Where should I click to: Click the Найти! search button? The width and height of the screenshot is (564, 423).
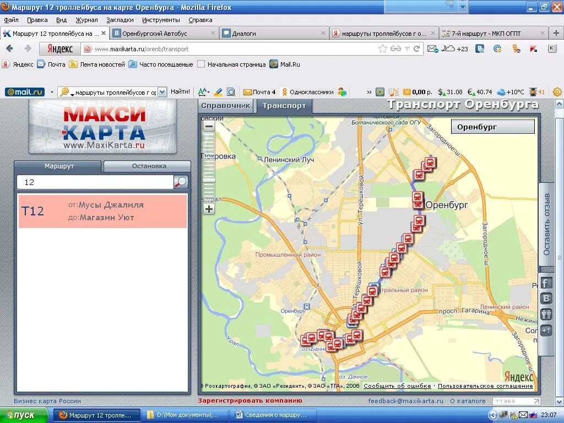pyautogui.click(x=180, y=92)
